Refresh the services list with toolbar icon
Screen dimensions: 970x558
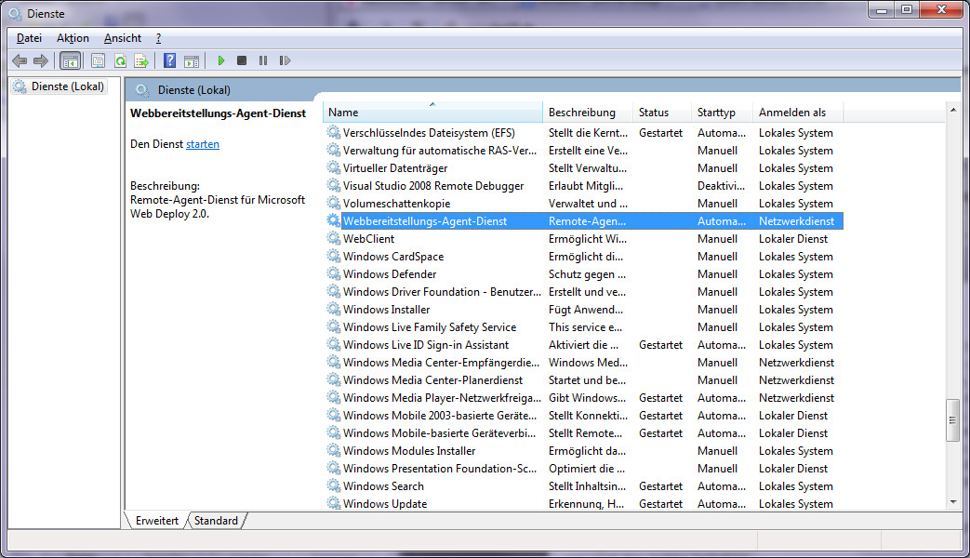point(120,61)
